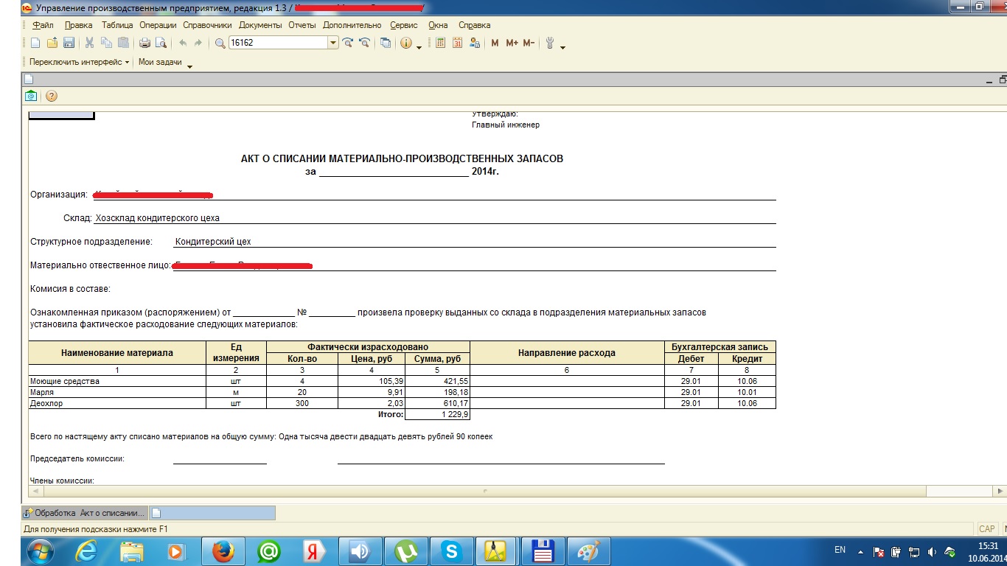
Task: Open the Справка menu
Action: (475, 25)
